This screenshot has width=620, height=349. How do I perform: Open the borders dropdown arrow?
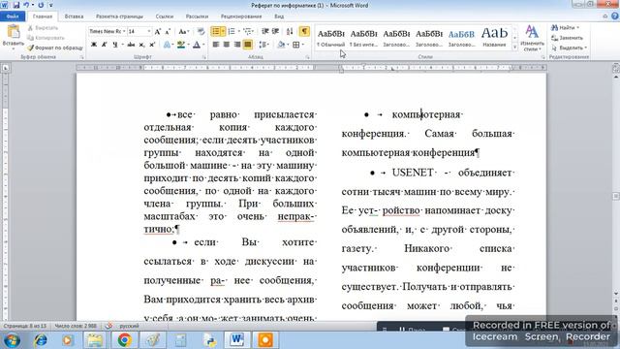pos(303,45)
